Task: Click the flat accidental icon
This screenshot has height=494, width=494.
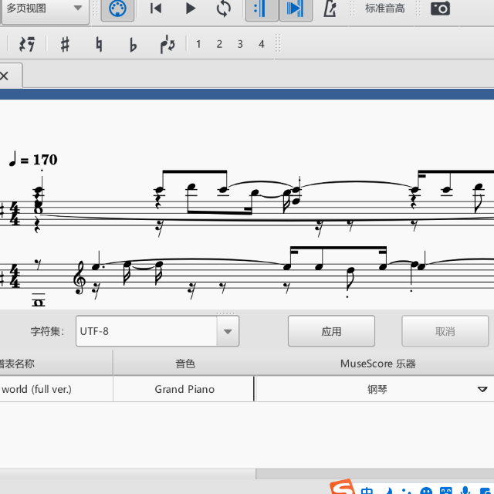Action: (x=133, y=44)
